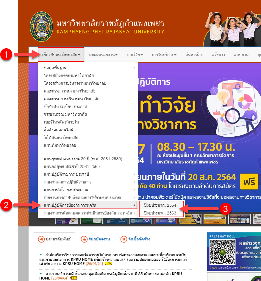
Task: Click the people icon on รับสมัครงาน tab
Action: click(84, 239)
